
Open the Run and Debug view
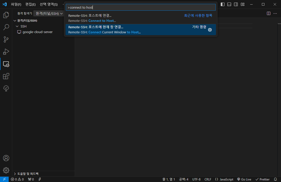click(6, 52)
